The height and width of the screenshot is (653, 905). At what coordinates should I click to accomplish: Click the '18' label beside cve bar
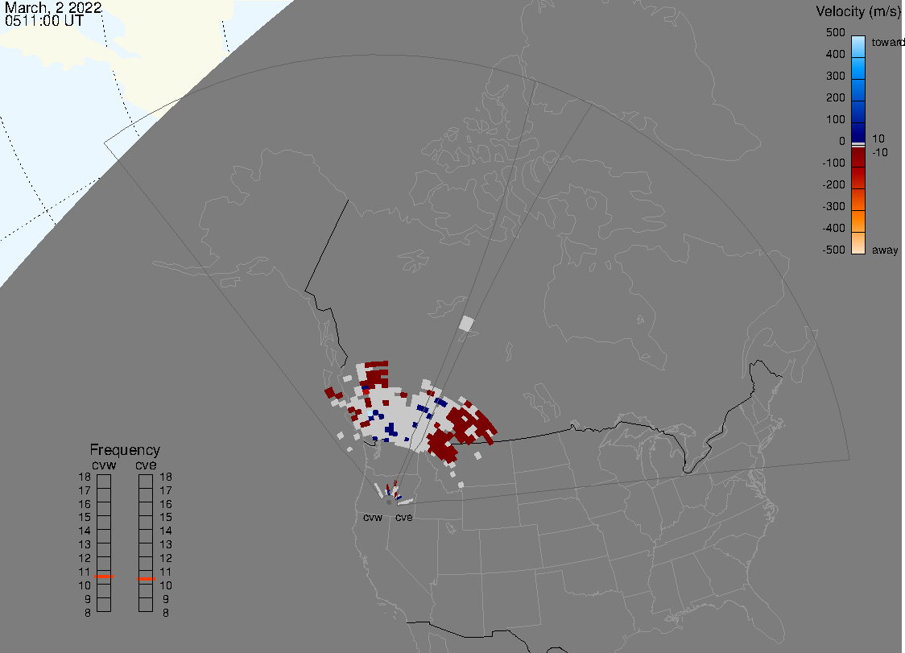(x=166, y=477)
